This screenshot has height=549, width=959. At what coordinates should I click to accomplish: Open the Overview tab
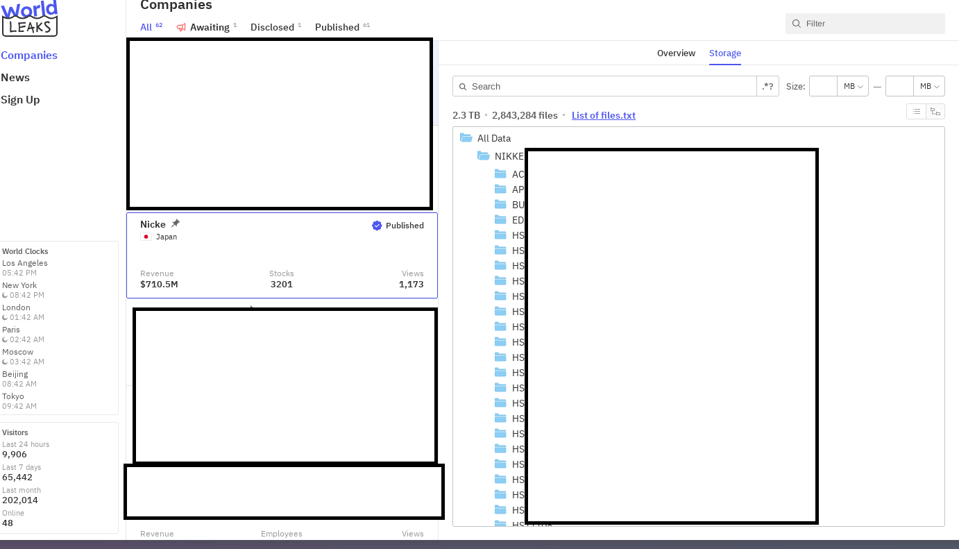pyautogui.click(x=676, y=53)
